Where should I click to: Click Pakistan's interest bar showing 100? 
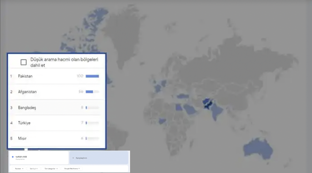coord(92,76)
